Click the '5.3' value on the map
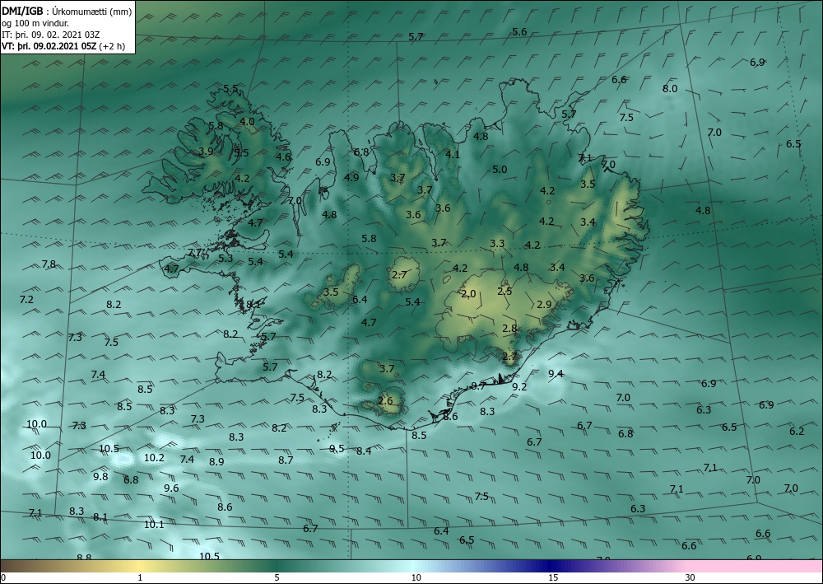The width and height of the screenshot is (823, 584). click(x=226, y=258)
